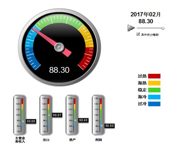Screen dimensions: 169x145
Task: Click the 99.67 value label
Action: [57, 115]
